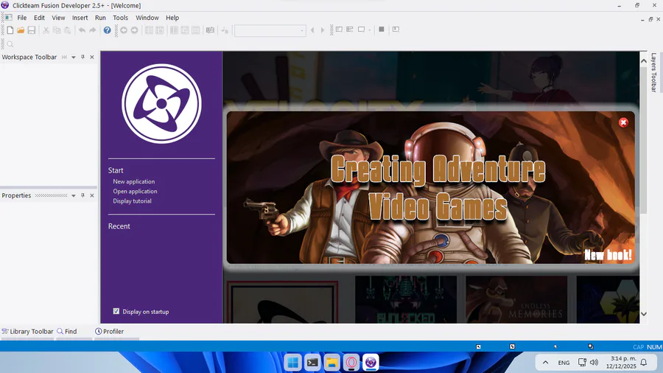663x373 pixels.
Task: Open File Explorer from the taskbar
Action: (x=332, y=363)
